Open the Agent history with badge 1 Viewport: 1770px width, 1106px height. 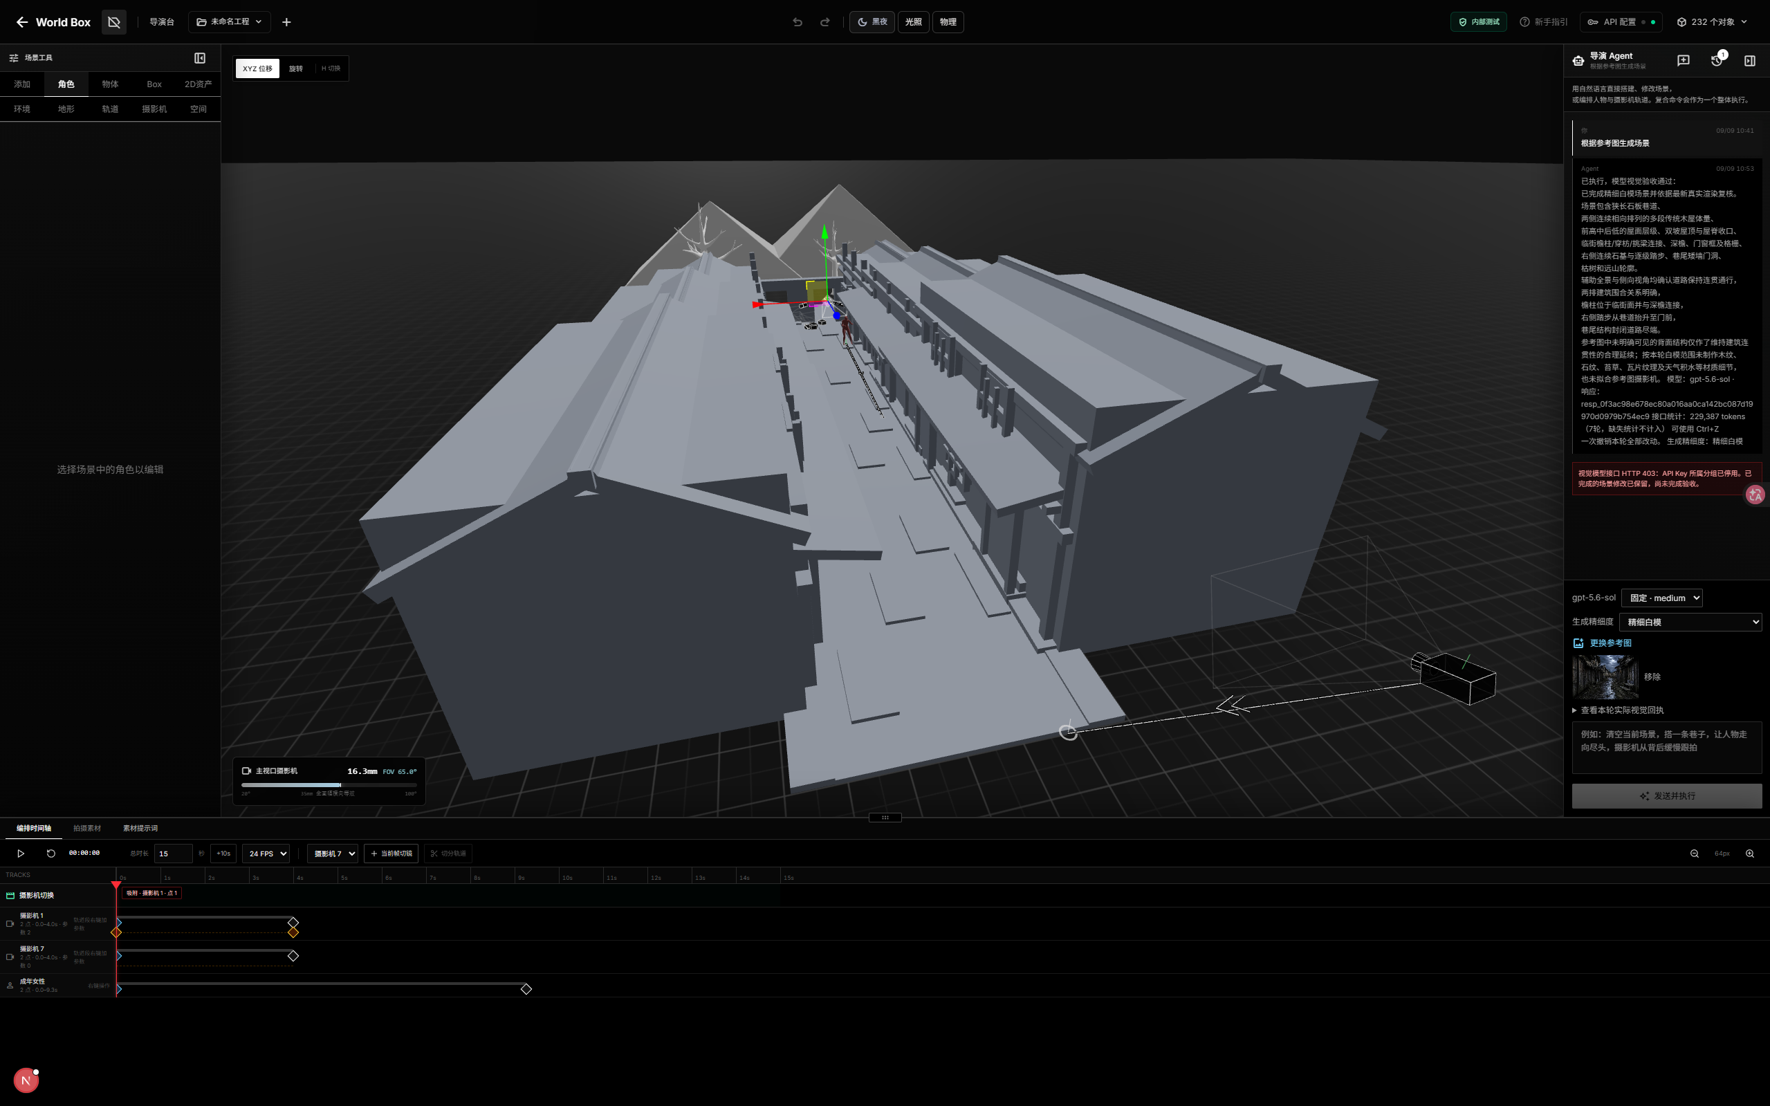pyautogui.click(x=1717, y=60)
